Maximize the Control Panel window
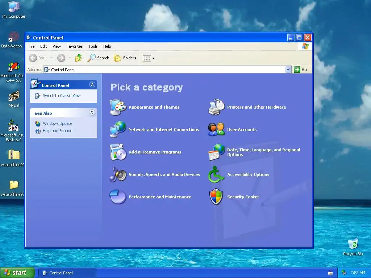Image resolution: width=371 pixels, height=278 pixels. (299, 37)
